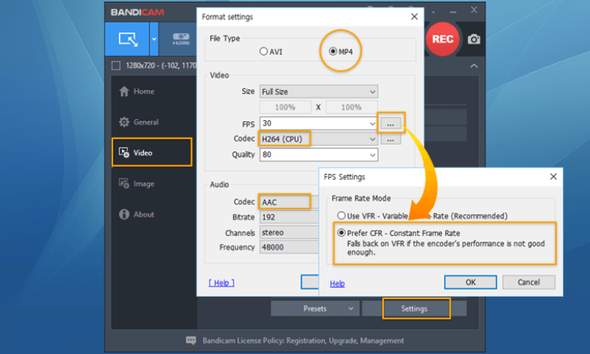Image resolution: width=590 pixels, height=354 pixels.
Task: Open the video Codec dropdown
Action: click(x=319, y=138)
